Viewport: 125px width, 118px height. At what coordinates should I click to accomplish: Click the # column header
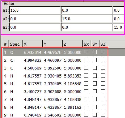click(x=6, y=44)
